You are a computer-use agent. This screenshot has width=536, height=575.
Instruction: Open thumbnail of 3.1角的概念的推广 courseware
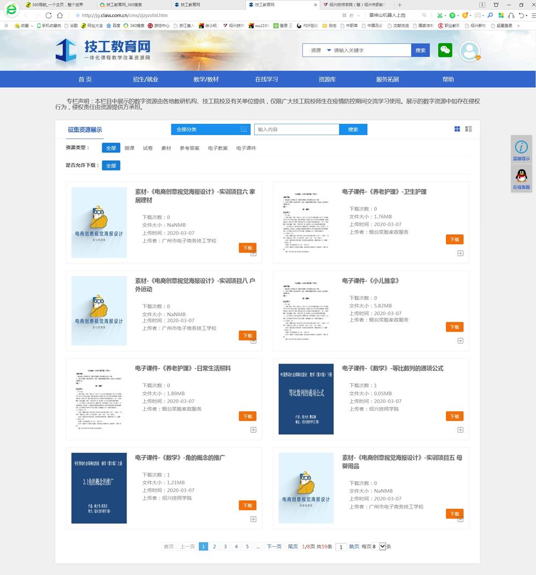click(x=99, y=488)
